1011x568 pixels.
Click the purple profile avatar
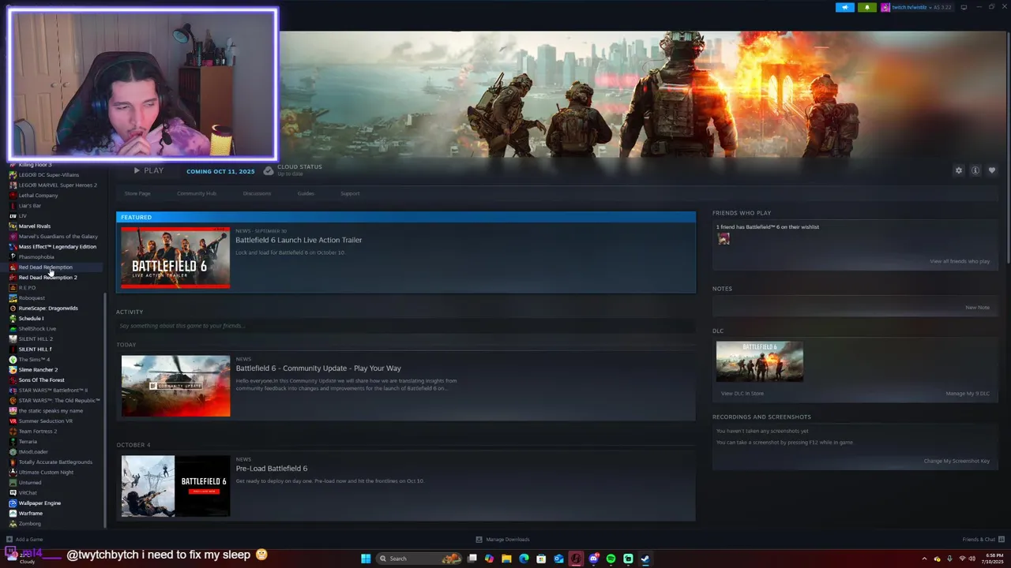(885, 7)
